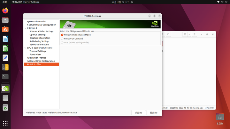Open LibreOffice Calc from the dock
230x129 pixels.
(x=5, y=48)
